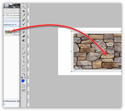Reset default foreground and background colors

point(22,77)
